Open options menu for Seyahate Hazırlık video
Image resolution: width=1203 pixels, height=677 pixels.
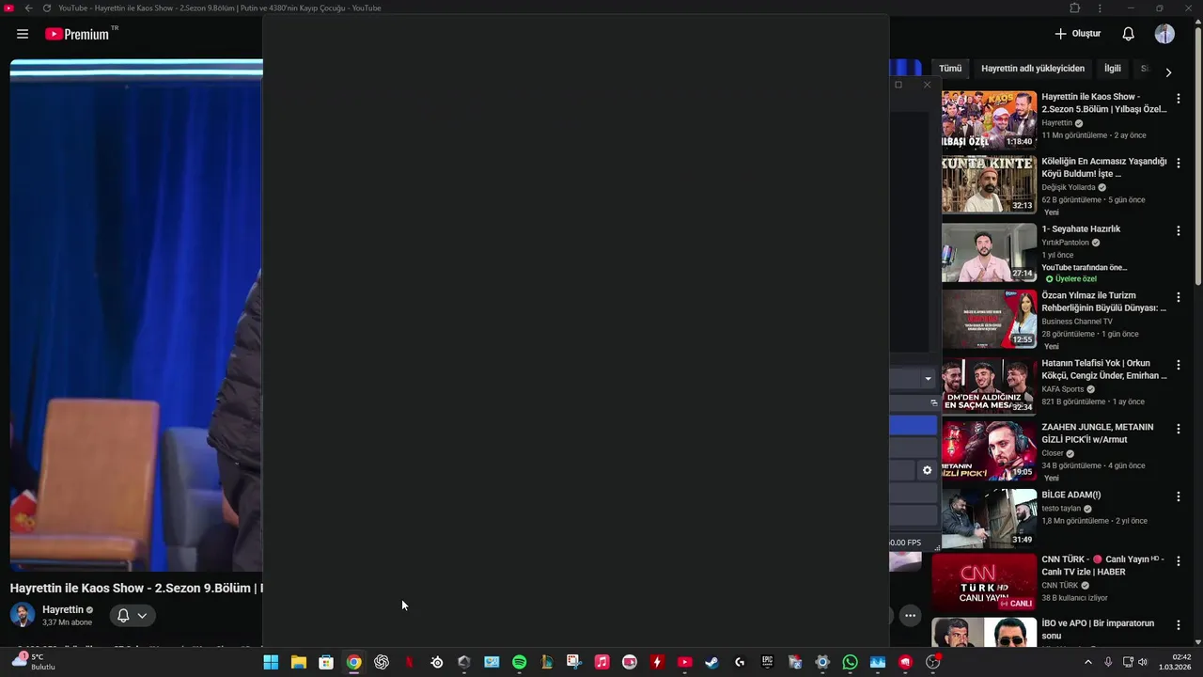[1179, 230]
